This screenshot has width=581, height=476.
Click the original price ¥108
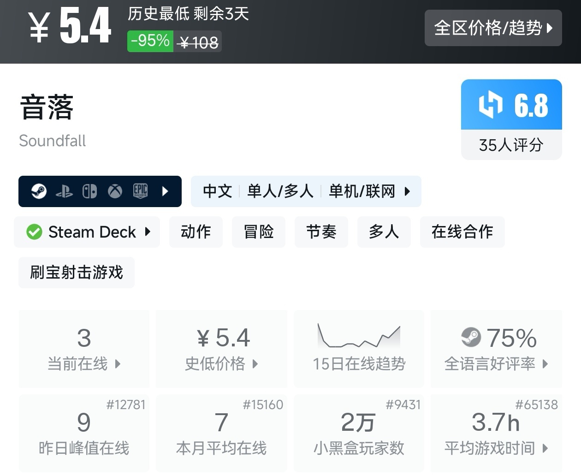tap(199, 42)
